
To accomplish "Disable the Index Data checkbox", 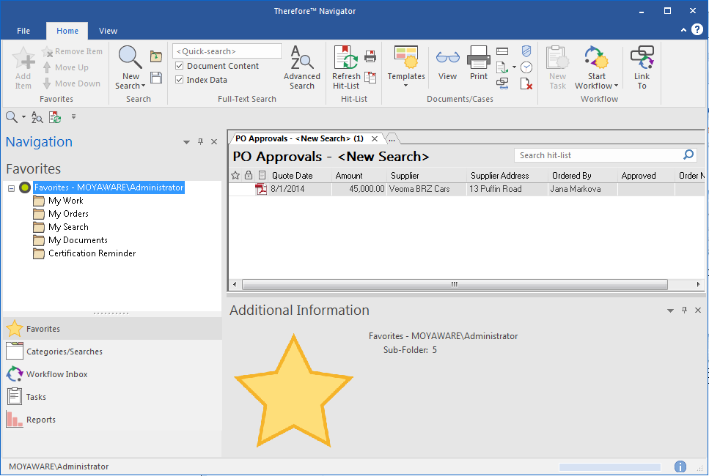I will (178, 79).
